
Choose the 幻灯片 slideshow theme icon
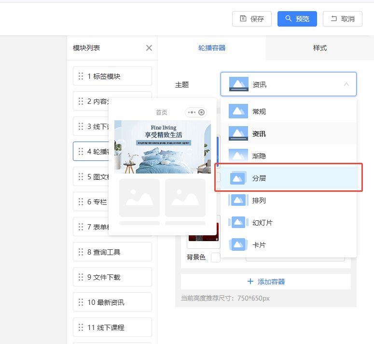coord(238,223)
